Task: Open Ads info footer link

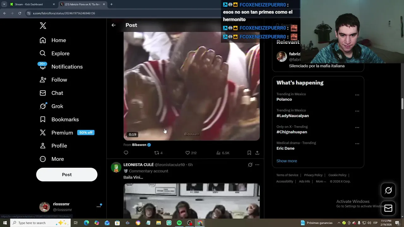Action: tap(304, 181)
